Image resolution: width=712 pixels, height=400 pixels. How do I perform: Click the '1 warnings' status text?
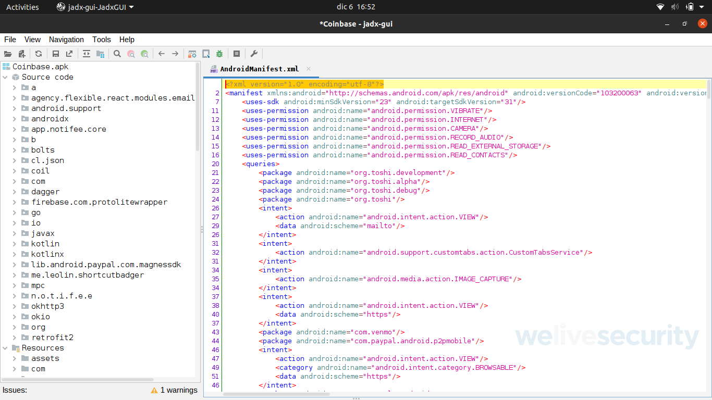(x=179, y=390)
